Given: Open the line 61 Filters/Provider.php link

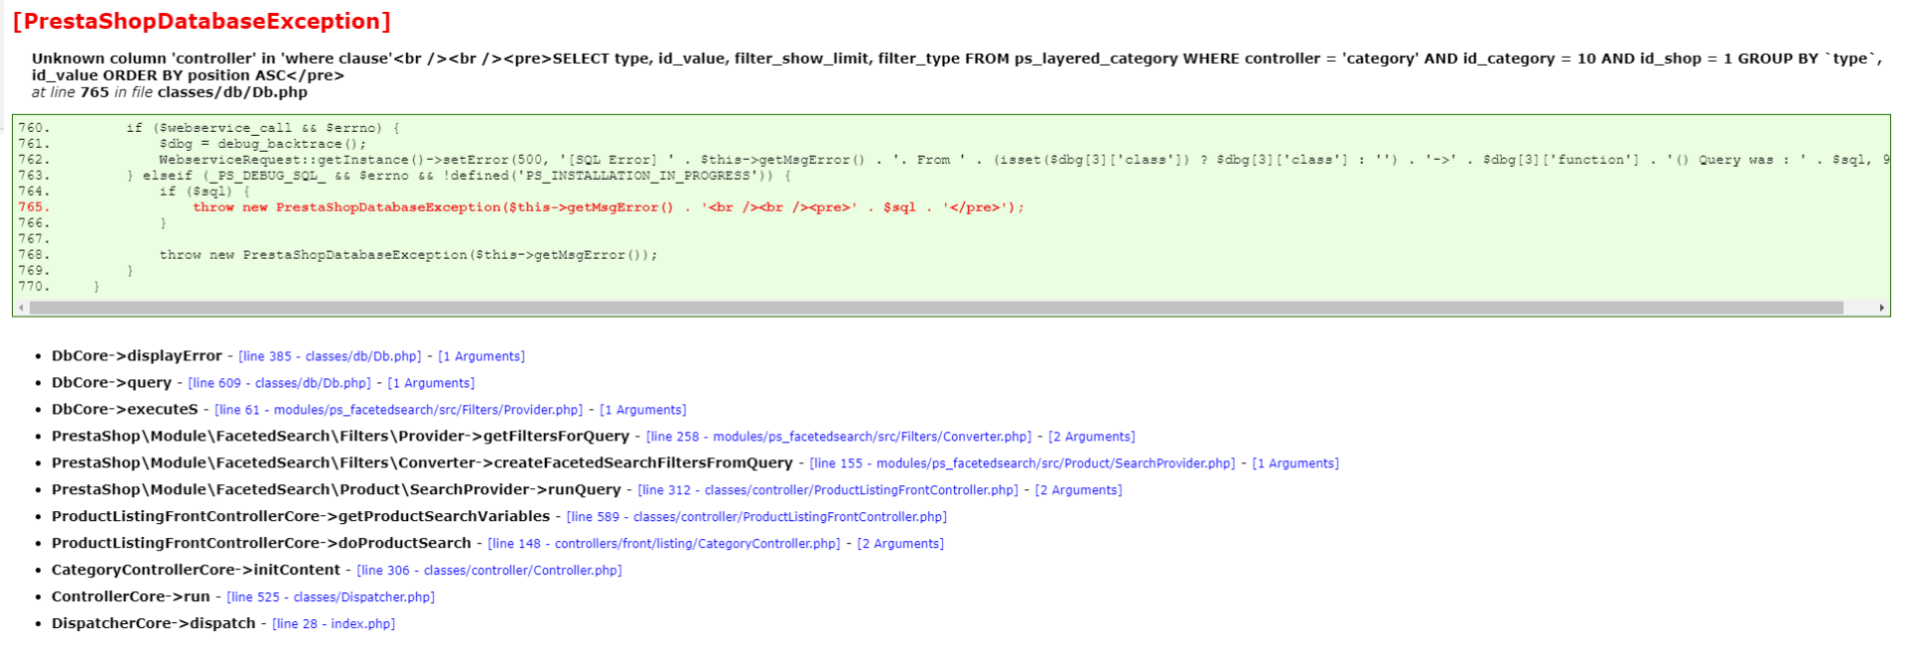Looking at the screenshot, I should [398, 410].
